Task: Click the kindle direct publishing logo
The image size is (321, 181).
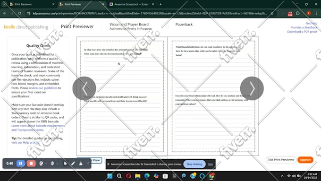Action: [x=26, y=27]
